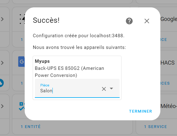Open the partially hidden link under HACS
Image resolution: width=177 pixels, height=136 pixels.
165,83
